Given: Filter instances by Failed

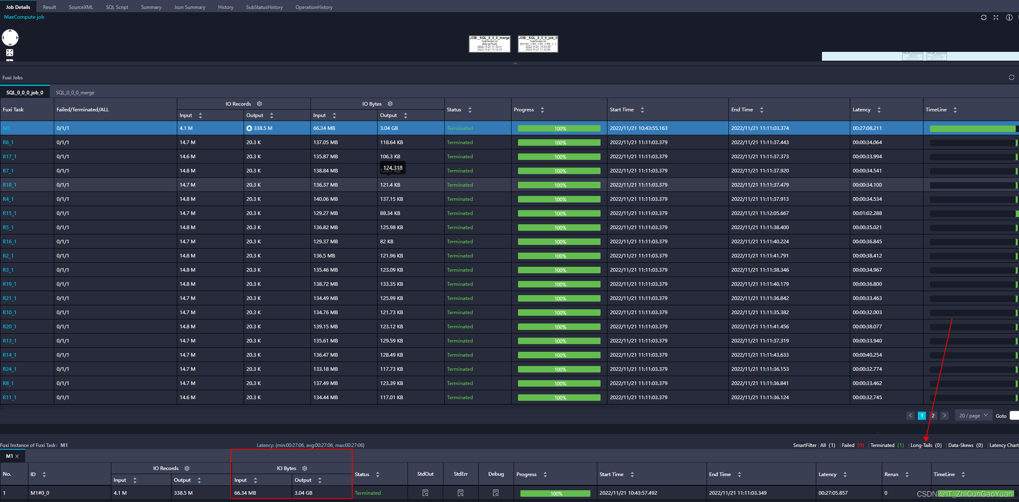Looking at the screenshot, I should pyautogui.click(x=853, y=445).
